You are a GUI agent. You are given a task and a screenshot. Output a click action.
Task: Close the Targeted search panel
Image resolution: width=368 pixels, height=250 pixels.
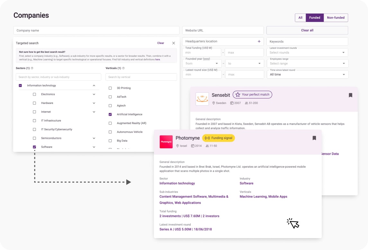(x=174, y=43)
